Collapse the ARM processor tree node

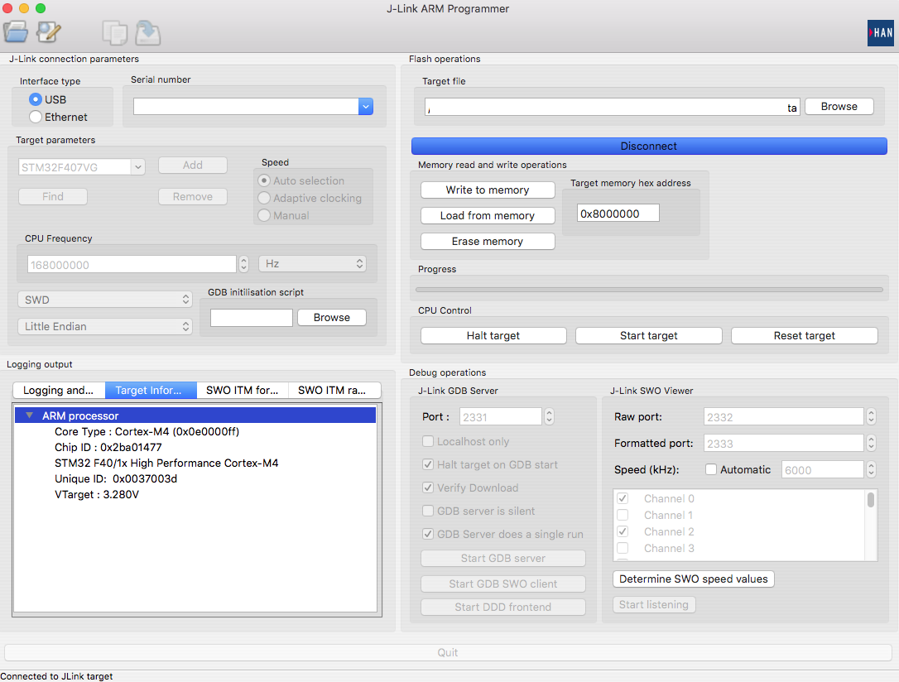[29, 415]
